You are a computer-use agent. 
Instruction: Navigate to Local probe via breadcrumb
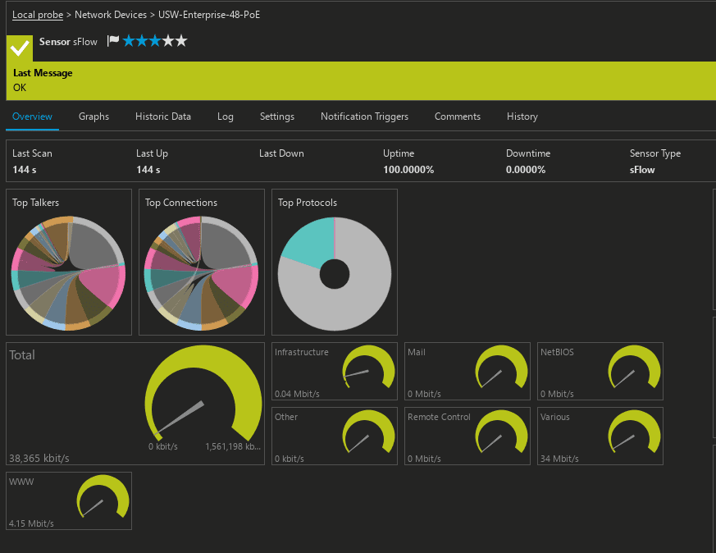38,14
